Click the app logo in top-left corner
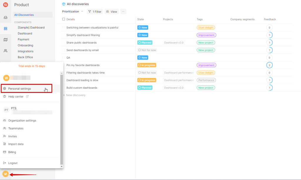 click(5, 5)
